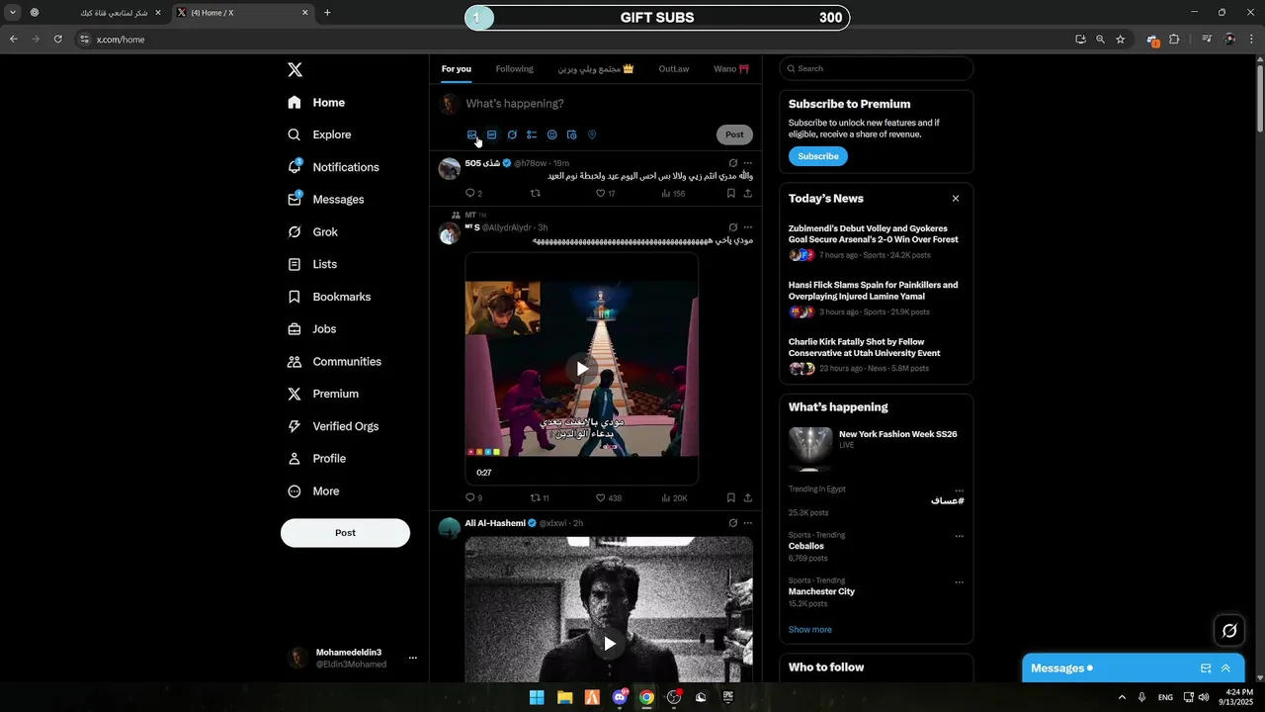The image size is (1265, 712).
Task: Repost the شذى 505 post
Action: click(x=536, y=194)
